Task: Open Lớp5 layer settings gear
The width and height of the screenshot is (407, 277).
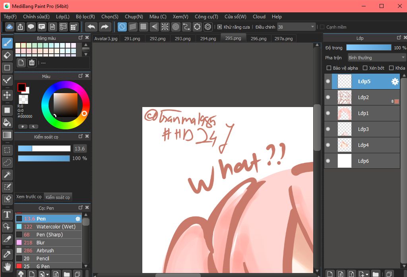Action: (x=395, y=82)
